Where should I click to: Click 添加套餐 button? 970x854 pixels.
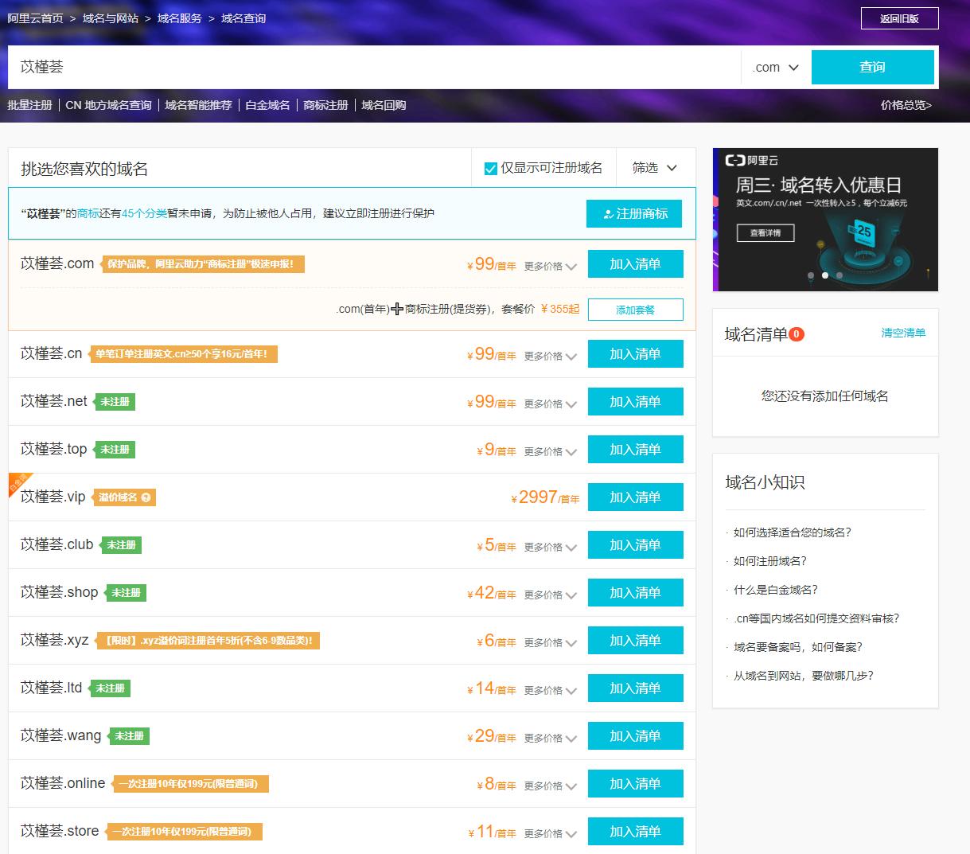tap(635, 310)
